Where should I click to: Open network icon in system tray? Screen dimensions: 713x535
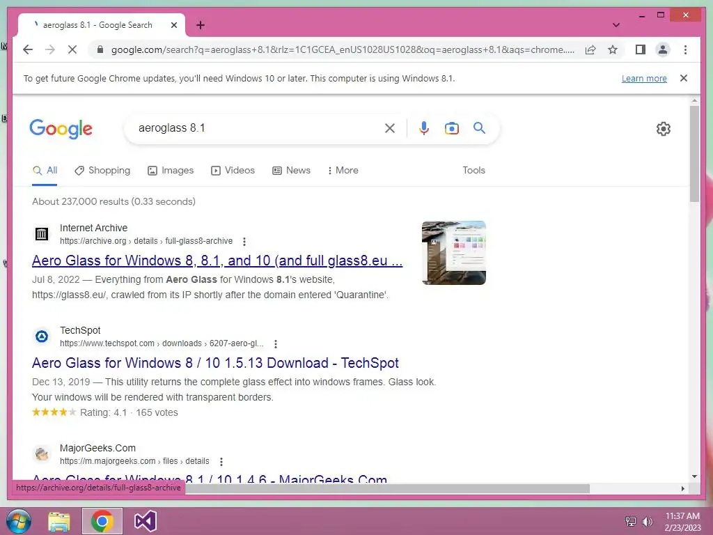coord(631,521)
